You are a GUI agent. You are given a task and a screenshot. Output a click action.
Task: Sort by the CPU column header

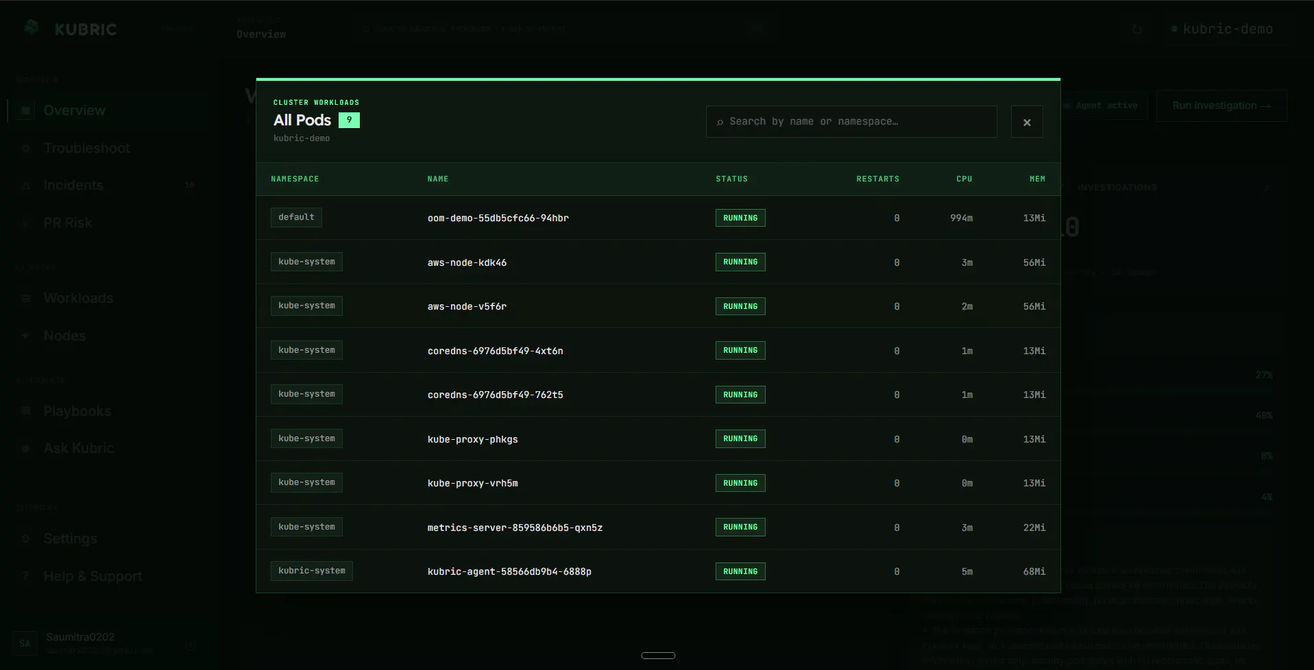[x=964, y=179]
